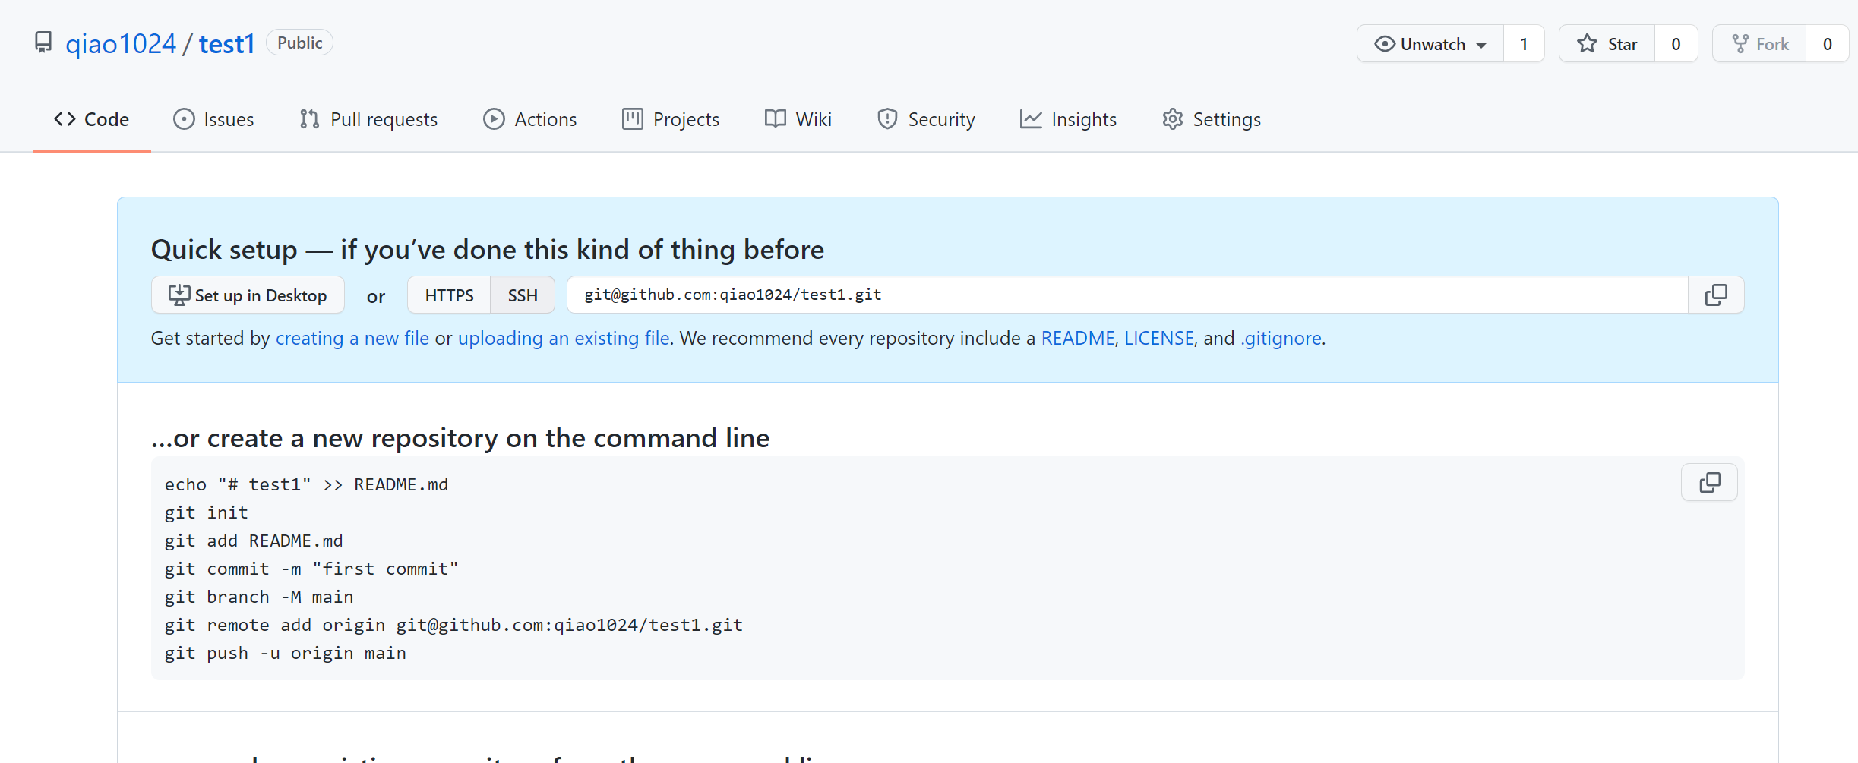Click Set up in Desktop button
Viewport: 1858px width, 763px height.
[248, 295]
